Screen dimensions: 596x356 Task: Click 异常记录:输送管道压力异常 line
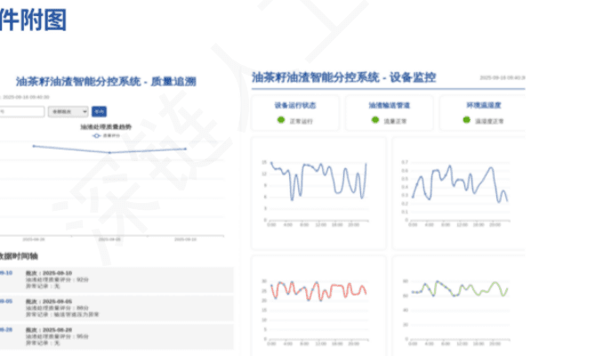(x=62, y=314)
